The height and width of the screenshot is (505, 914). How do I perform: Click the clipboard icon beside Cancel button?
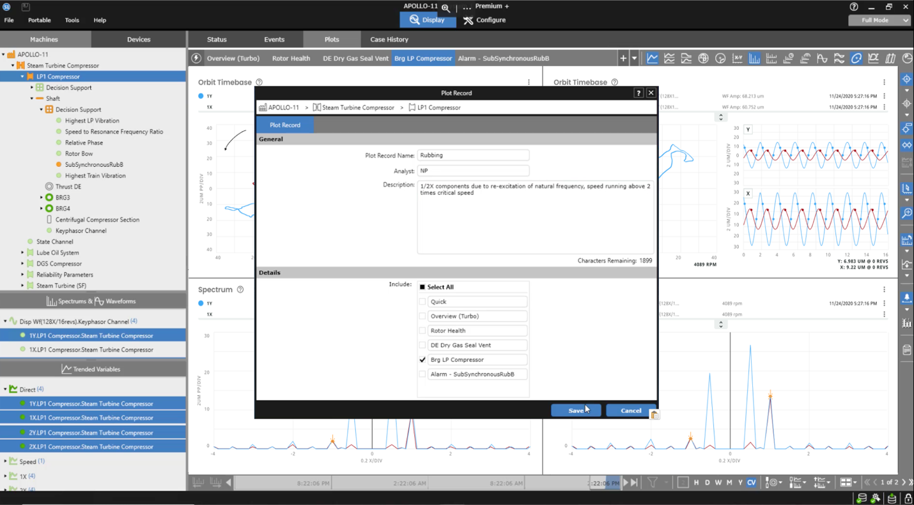click(x=655, y=415)
